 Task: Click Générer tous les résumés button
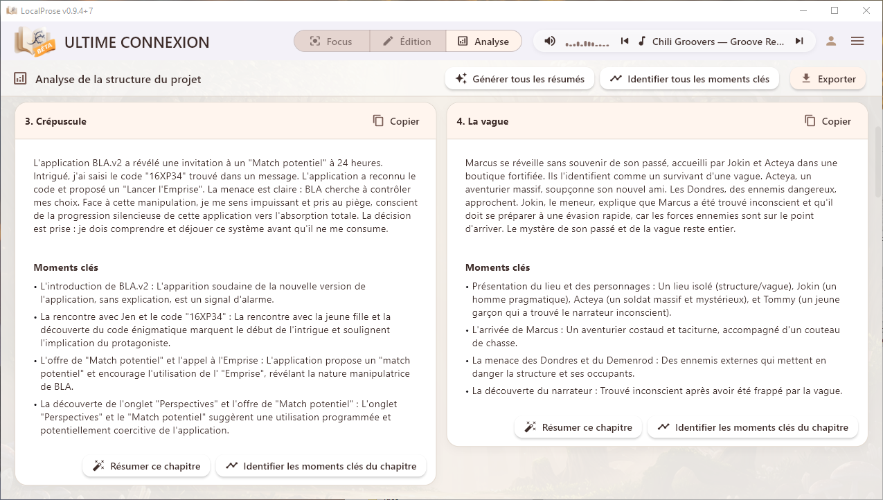click(x=519, y=79)
